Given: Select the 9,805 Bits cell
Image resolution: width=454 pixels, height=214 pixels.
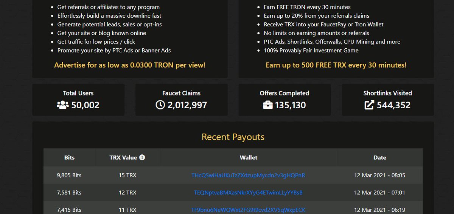Looking at the screenshot, I should click(69, 175).
